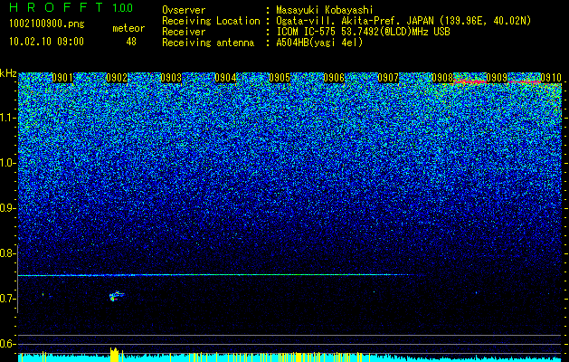
Task: Click the 0902 time marker
Action: pos(117,78)
